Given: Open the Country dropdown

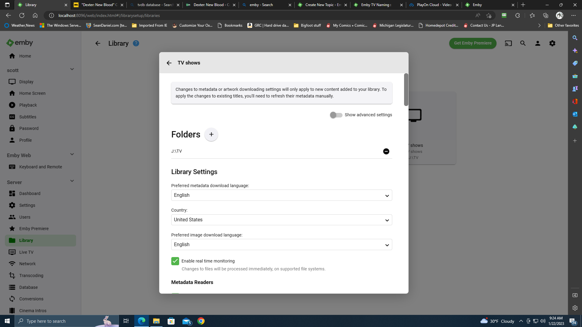Looking at the screenshot, I should click(x=282, y=220).
